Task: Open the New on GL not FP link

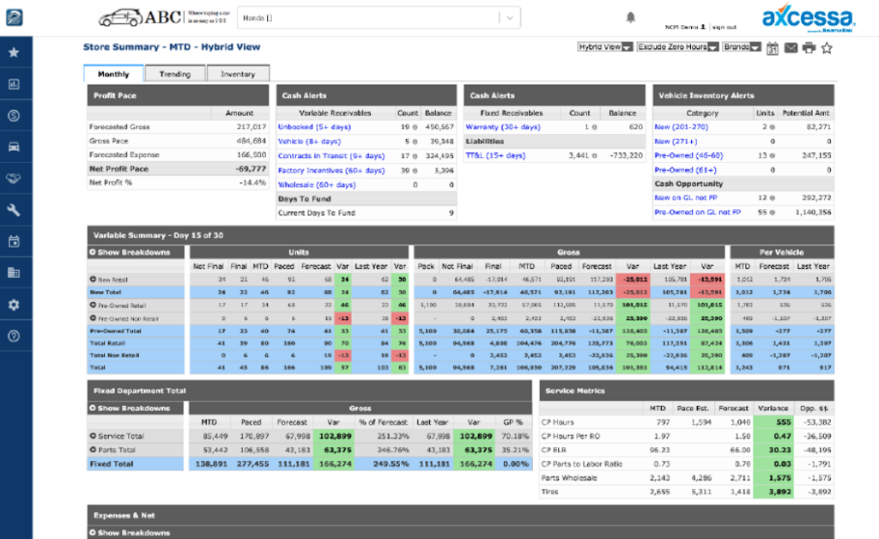Action: [x=686, y=197]
